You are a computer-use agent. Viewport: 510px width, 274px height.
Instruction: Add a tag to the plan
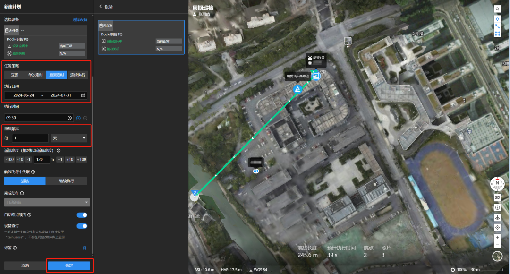tap(85, 248)
